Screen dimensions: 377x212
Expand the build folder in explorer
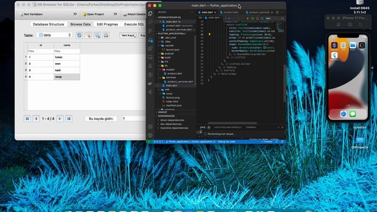coord(167,58)
